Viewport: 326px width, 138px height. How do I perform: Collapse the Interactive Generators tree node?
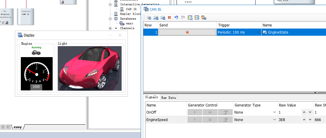coord(110,4)
